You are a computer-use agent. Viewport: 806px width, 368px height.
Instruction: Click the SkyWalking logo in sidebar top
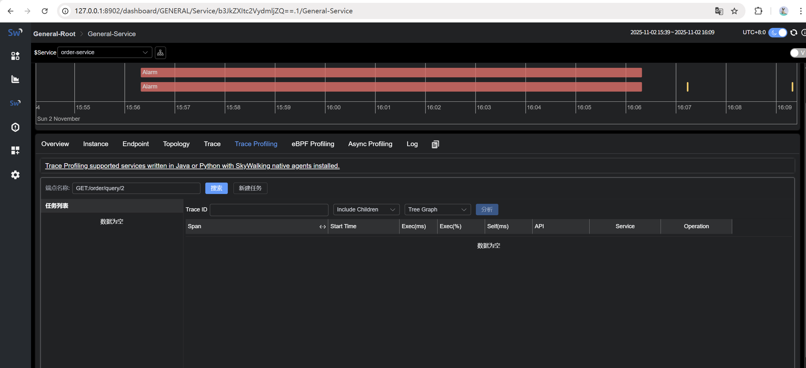[15, 32]
